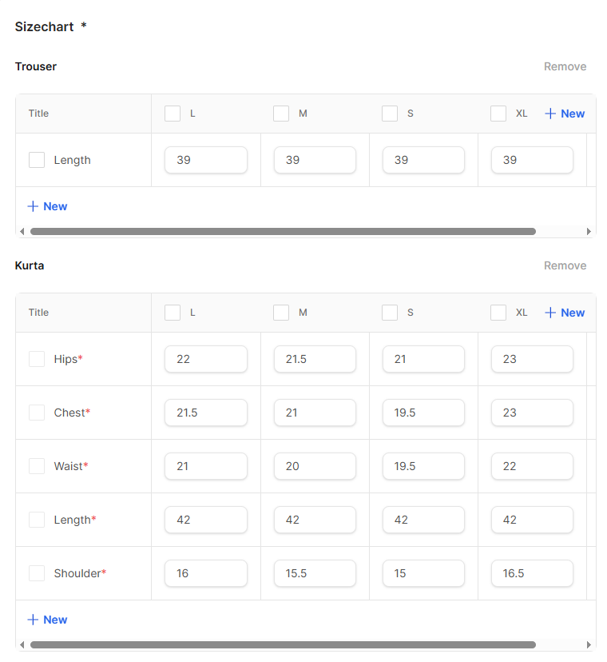This screenshot has height=662, width=607.
Task: Check the M column checkbox in Kurta table
Action: click(x=281, y=313)
